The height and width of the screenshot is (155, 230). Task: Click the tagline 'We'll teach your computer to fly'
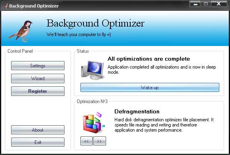click(79, 34)
